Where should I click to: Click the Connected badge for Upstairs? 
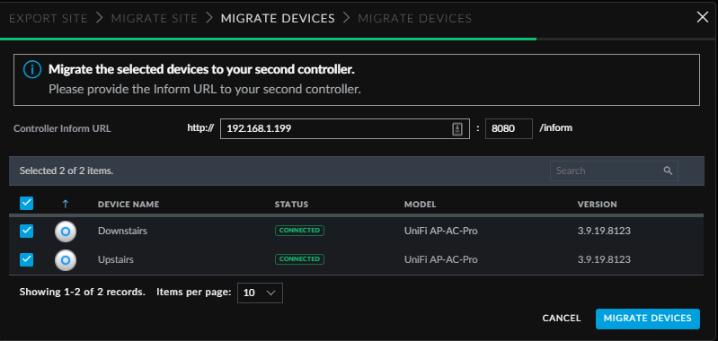299,259
